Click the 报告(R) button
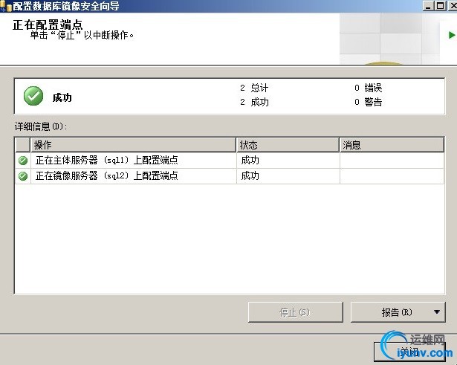Image resolution: width=457 pixels, height=365 pixels. (x=398, y=312)
